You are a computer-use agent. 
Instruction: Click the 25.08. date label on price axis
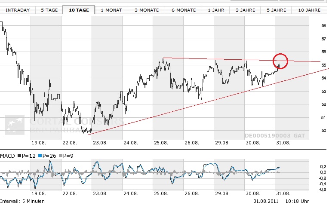pyautogui.click(x=161, y=142)
